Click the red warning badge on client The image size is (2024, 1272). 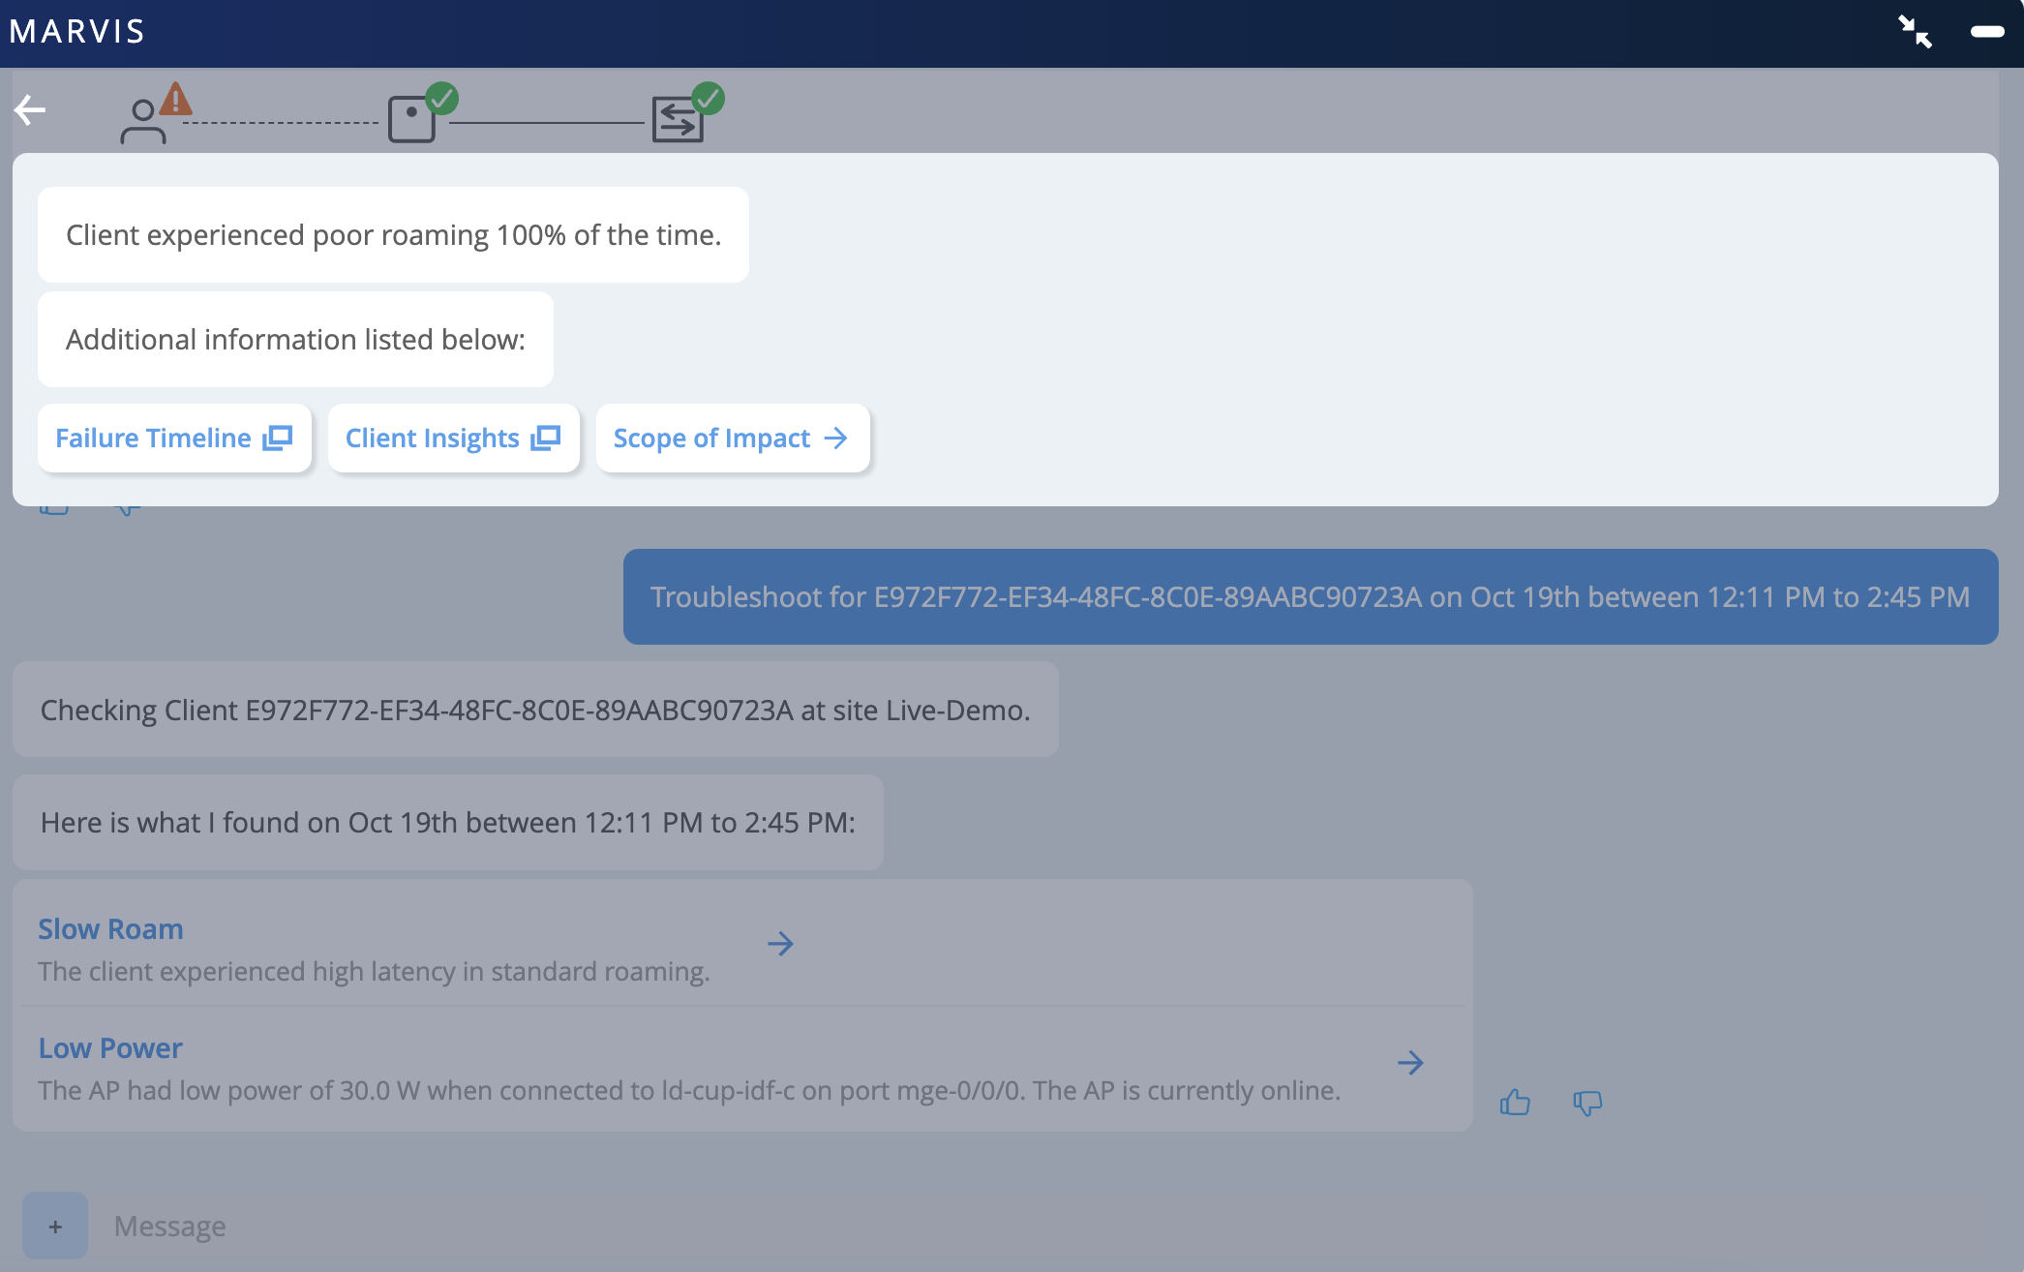coord(176,99)
